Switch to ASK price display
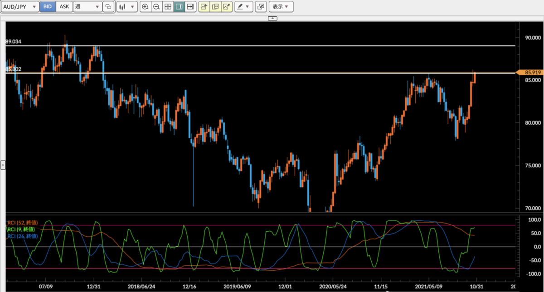Viewport: 544px width, 292px height. [64, 6]
